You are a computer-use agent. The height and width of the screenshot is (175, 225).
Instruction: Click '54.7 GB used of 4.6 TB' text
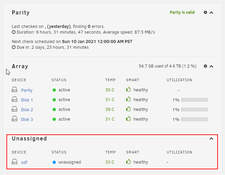pos(160,66)
